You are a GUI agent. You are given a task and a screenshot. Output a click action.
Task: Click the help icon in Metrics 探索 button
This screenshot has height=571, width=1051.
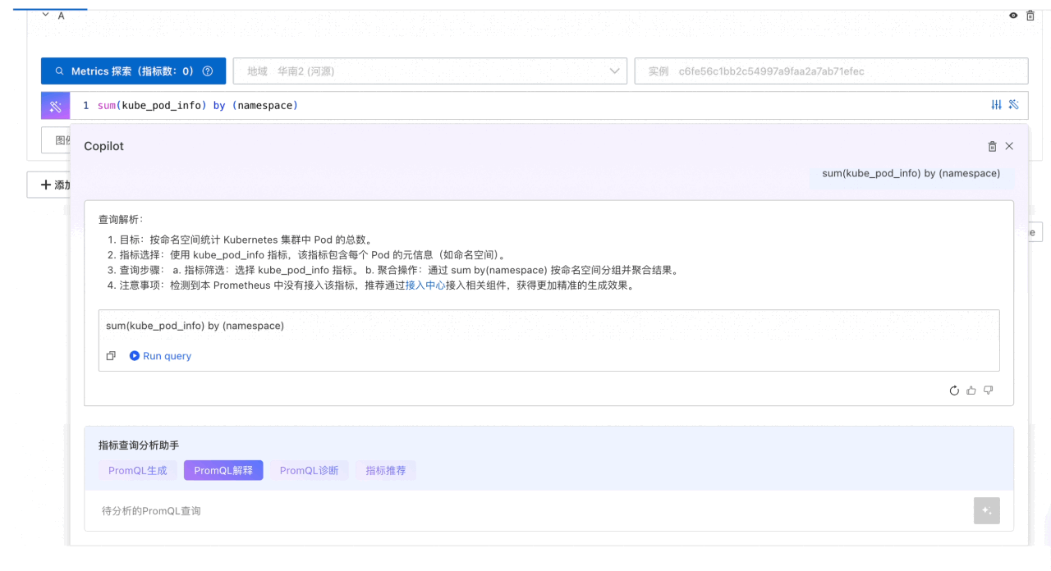[208, 71]
